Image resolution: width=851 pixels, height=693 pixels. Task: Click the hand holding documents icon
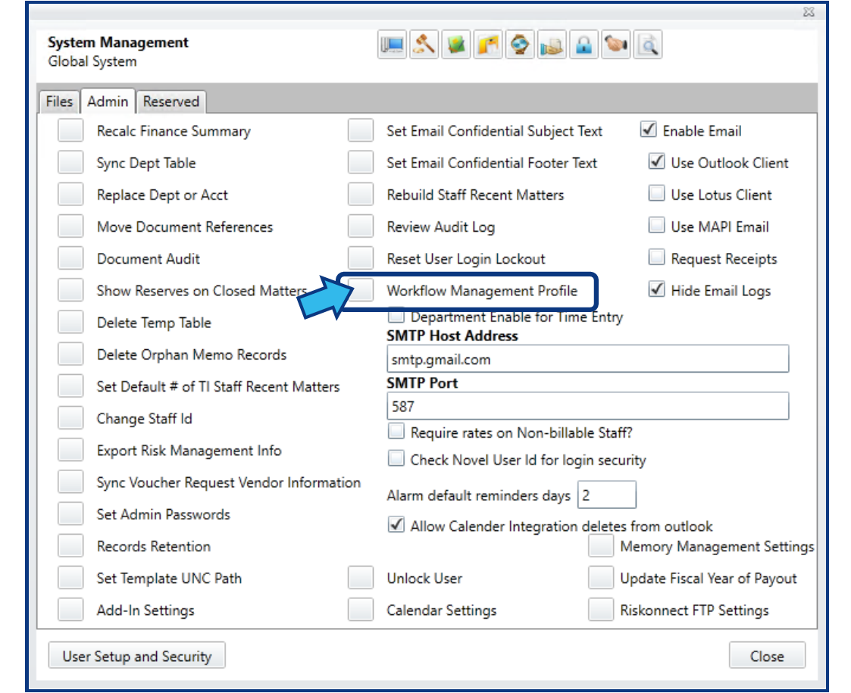[552, 45]
